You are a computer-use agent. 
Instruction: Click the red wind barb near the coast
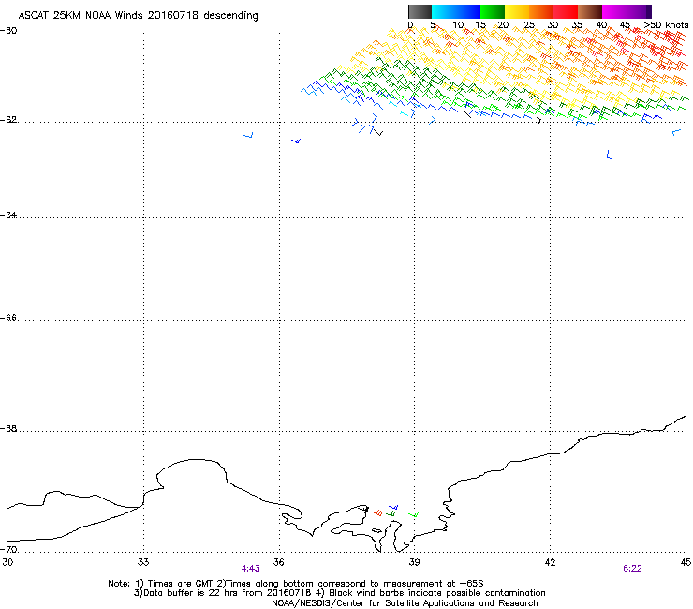[377, 512]
